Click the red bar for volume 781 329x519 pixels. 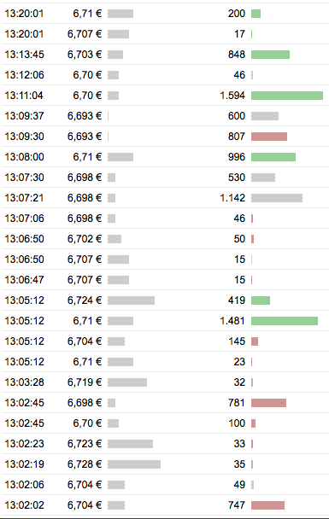pos(268,403)
